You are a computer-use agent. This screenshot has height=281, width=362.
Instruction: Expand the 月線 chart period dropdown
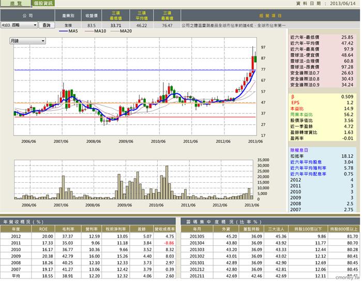click(x=27, y=41)
